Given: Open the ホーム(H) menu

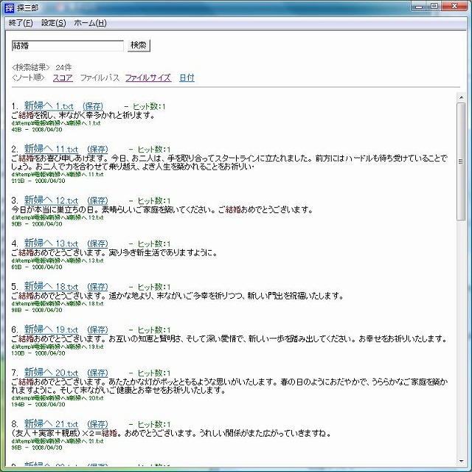Looking at the screenshot, I should 90,23.
